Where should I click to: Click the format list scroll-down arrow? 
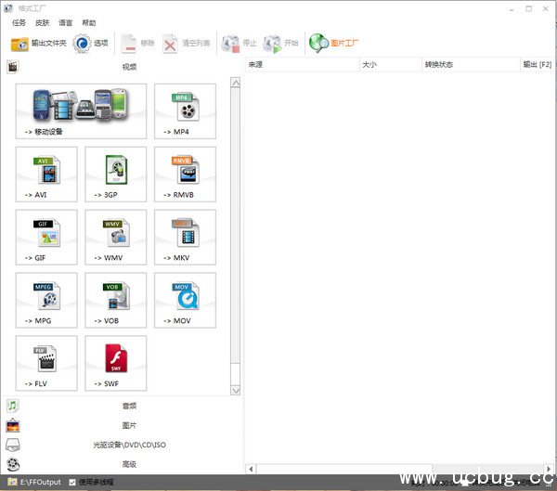pyautogui.click(x=236, y=390)
